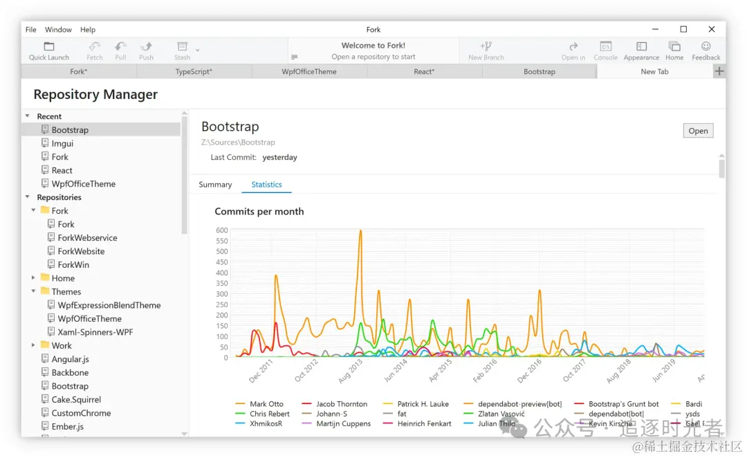Click the Themes folder icon
The image size is (747, 458).
click(45, 291)
